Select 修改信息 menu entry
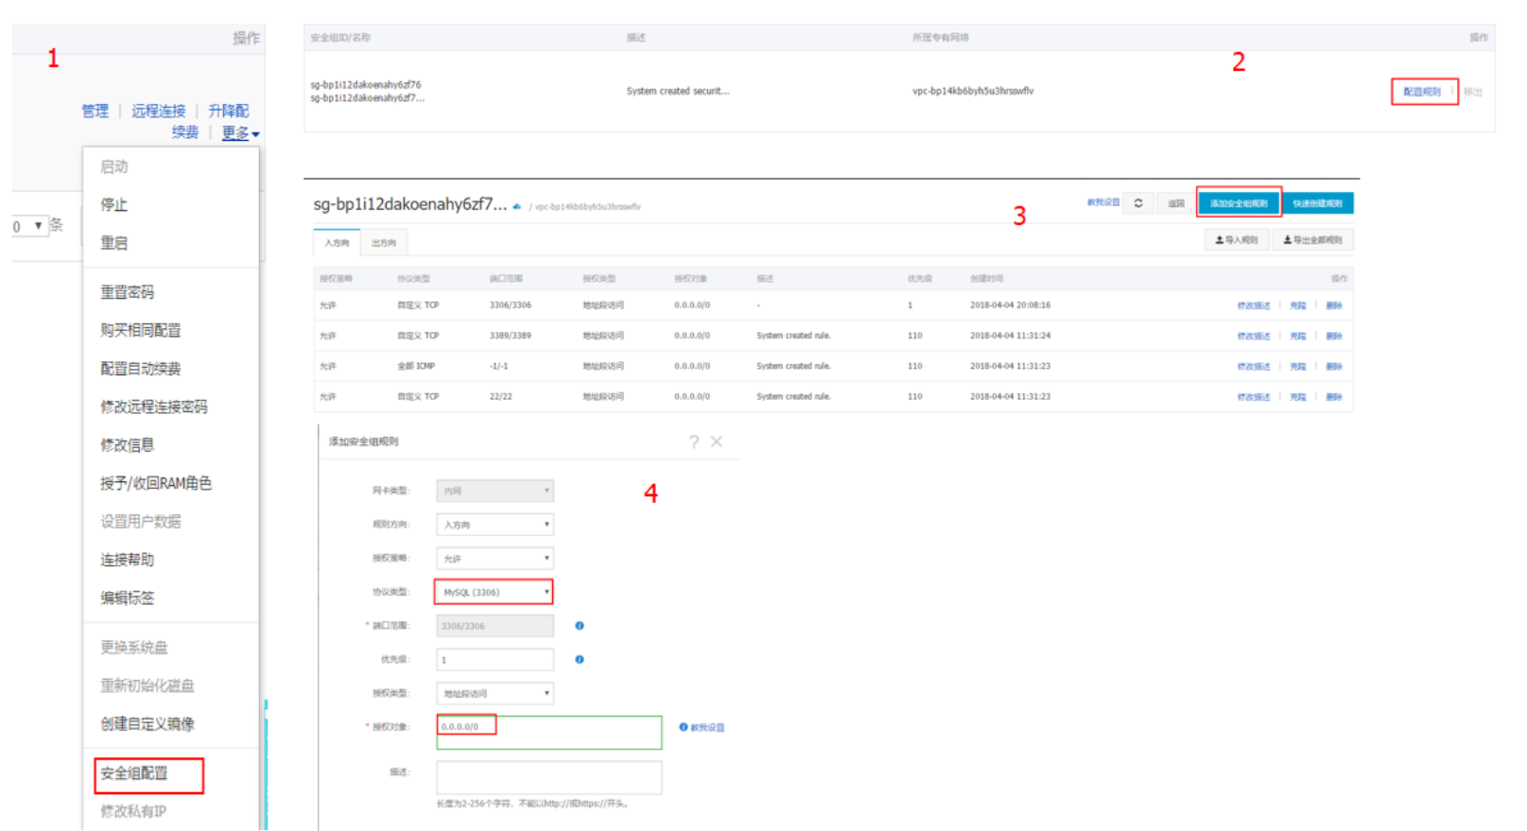1527x831 pixels. tap(128, 444)
